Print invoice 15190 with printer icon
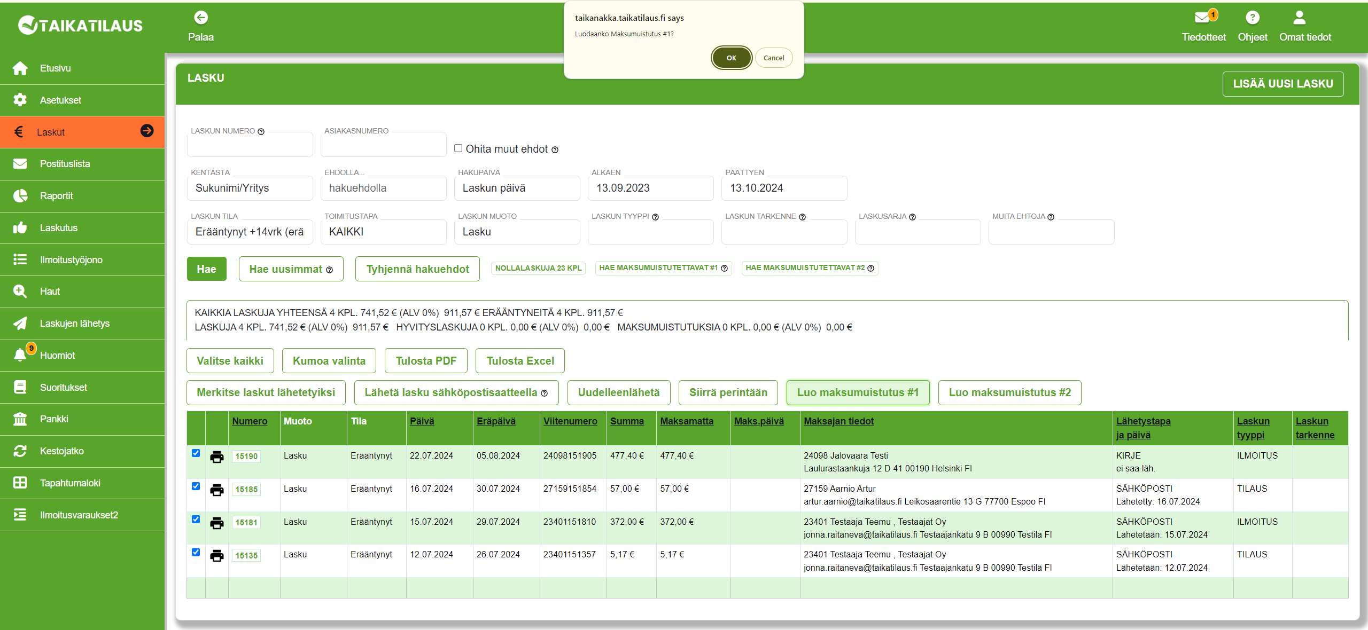This screenshot has height=630, width=1368. coord(216,457)
